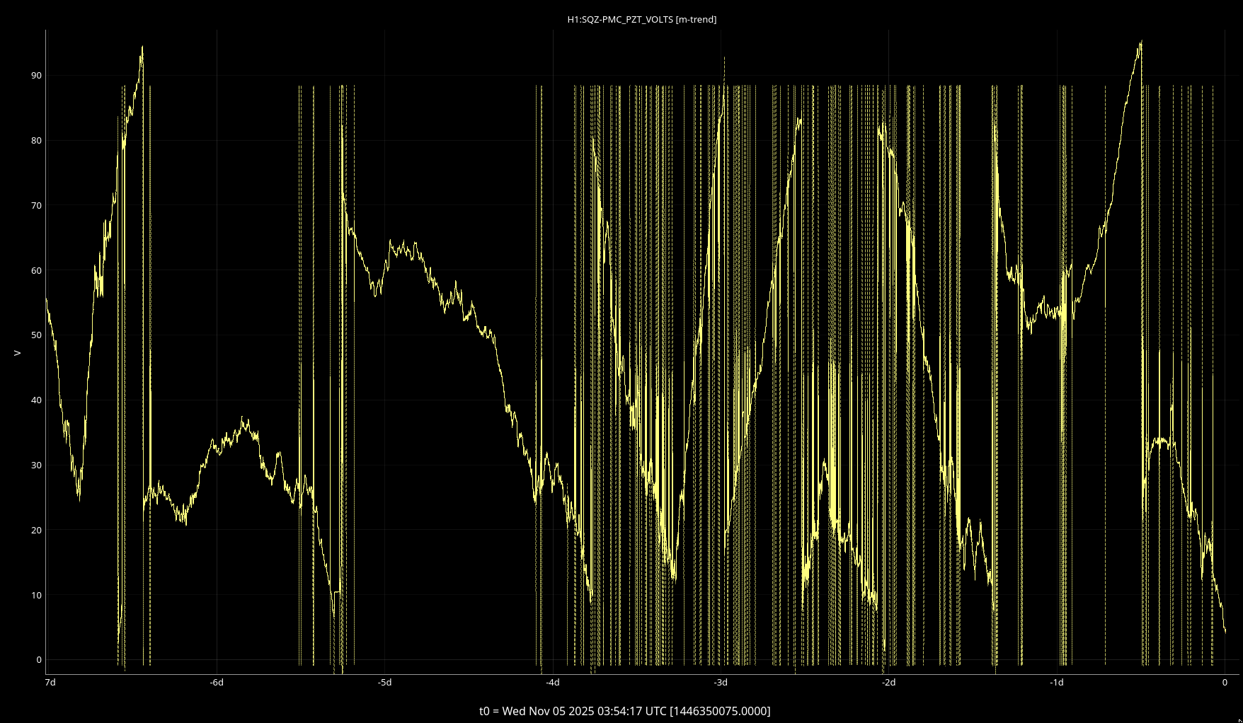Click the 30 label on voltage axis

(x=36, y=465)
